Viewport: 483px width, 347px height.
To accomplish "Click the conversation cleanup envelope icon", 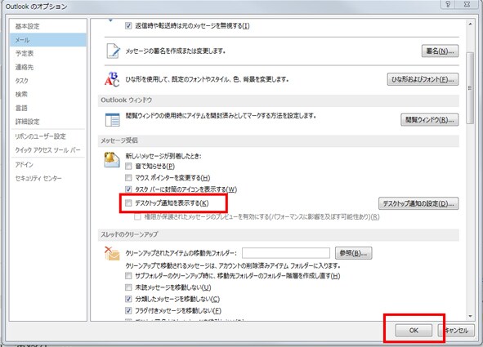I will [x=112, y=253].
